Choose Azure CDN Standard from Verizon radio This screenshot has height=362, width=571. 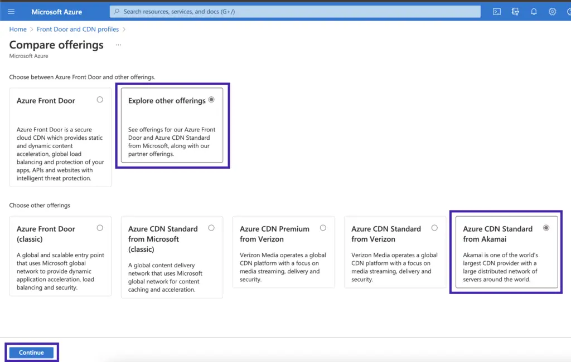click(x=434, y=228)
